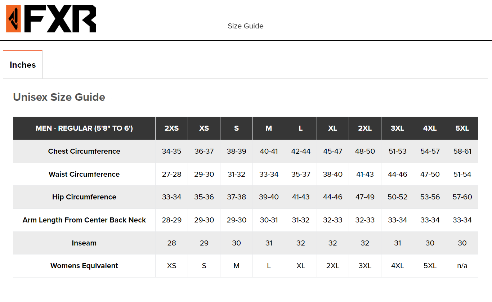Select the Inseam row label
Screen dimensions: 492x302
point(84,243)
